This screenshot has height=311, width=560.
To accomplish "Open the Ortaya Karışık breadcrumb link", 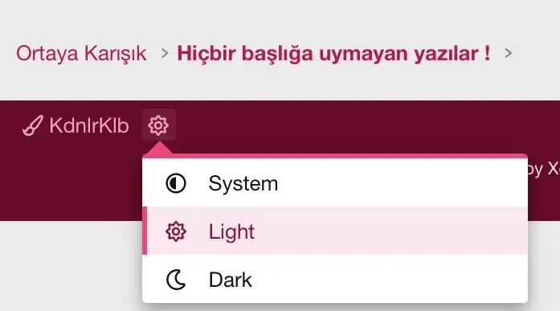I will coord(81,54).
